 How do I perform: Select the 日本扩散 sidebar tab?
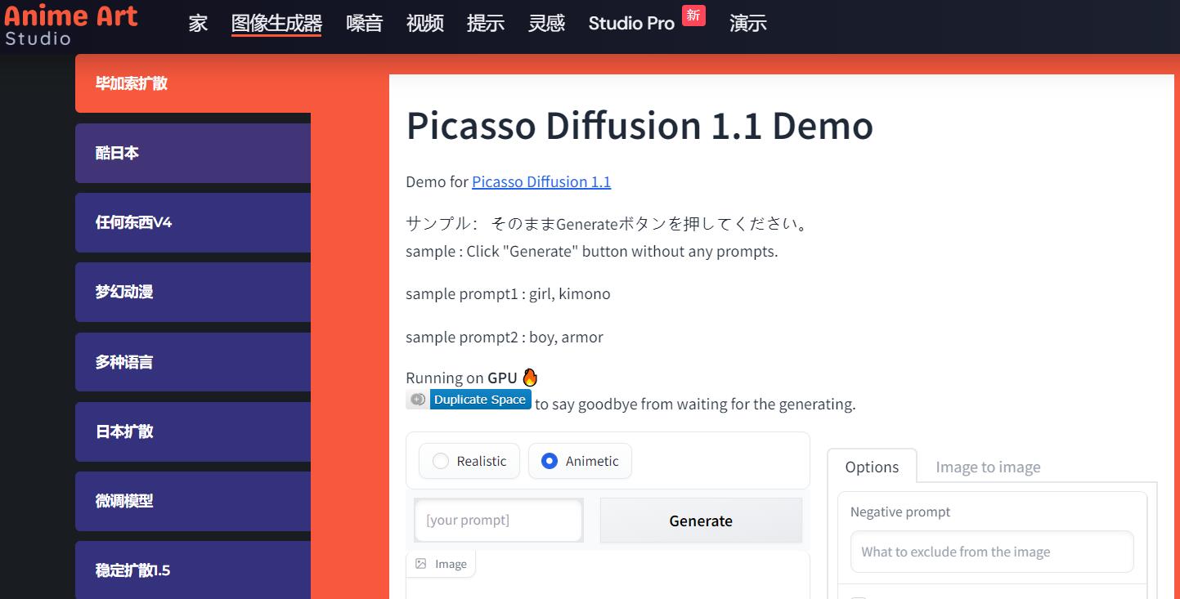click(193, 431)
